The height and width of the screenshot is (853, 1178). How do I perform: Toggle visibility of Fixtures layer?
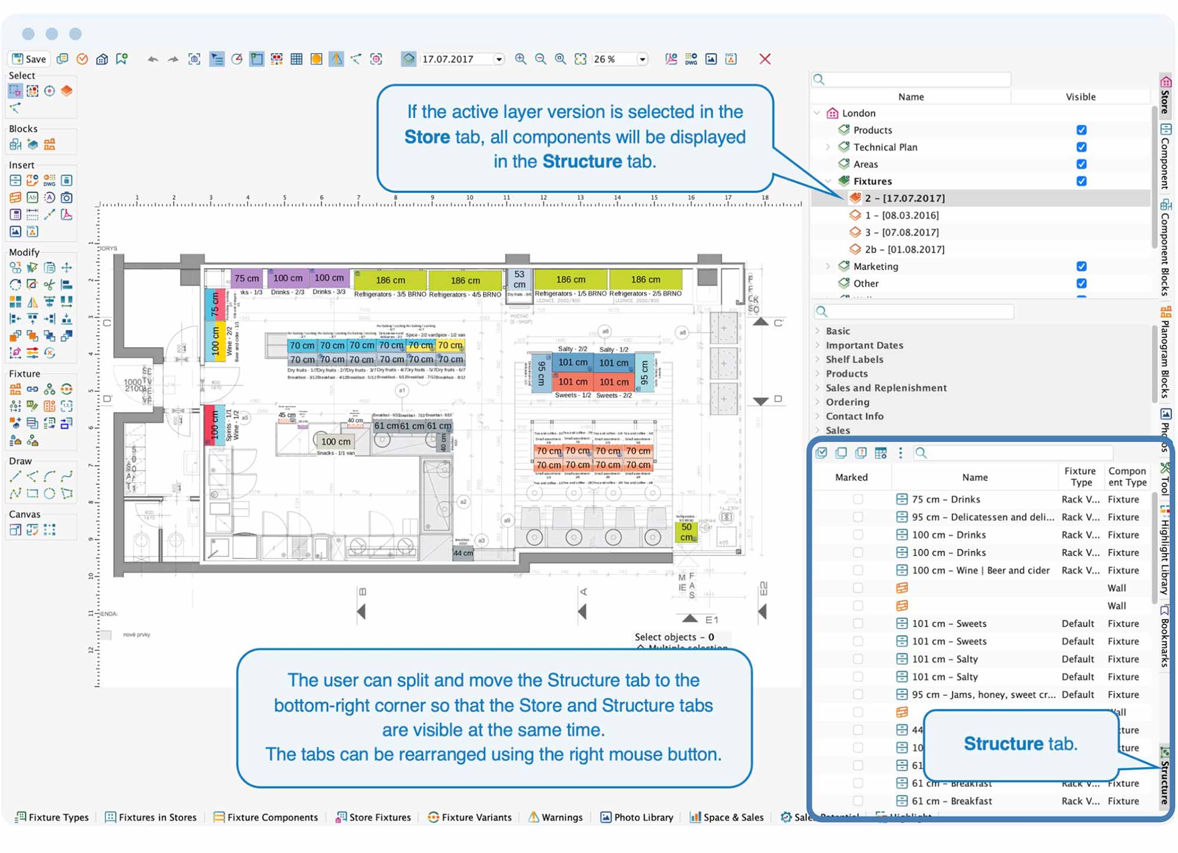tap(1081, 181)
